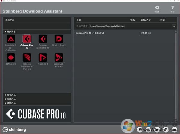
Task: Open the help question mark icon
Action: click(x=172, y=8)
